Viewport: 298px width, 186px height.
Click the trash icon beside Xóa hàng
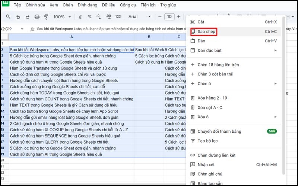point(193,98)
